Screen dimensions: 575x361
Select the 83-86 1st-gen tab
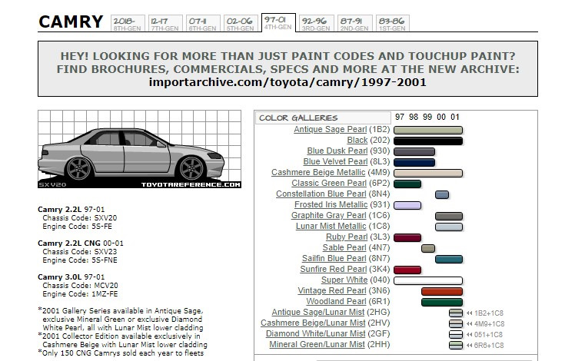[x=392, y=24]
